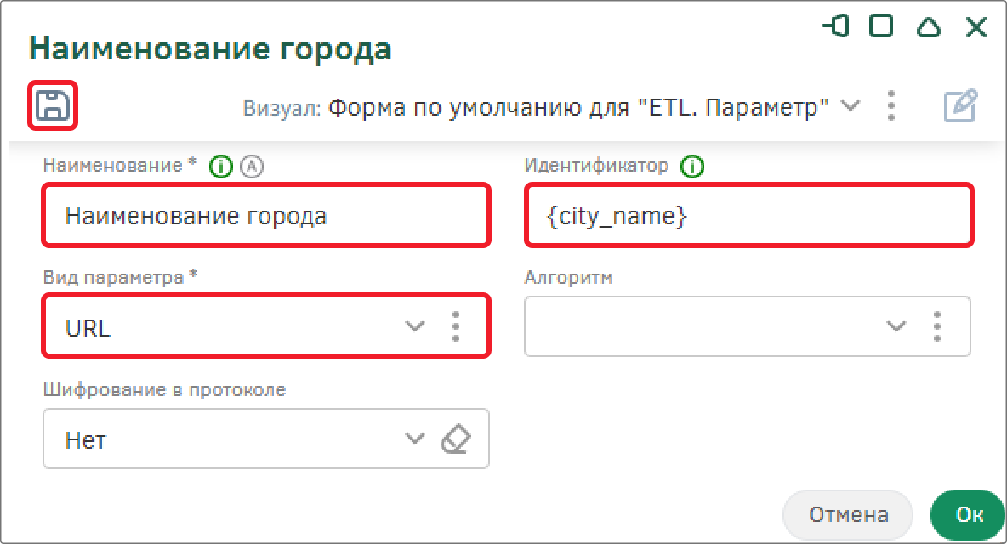Click the Наименование города text field
The image size is (1007, 544).
pyautogui.click(x=265, y=216)
